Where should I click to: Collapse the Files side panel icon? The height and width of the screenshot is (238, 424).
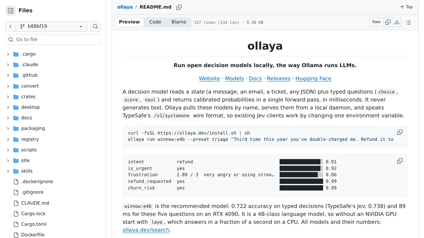(x=11, y=11)
